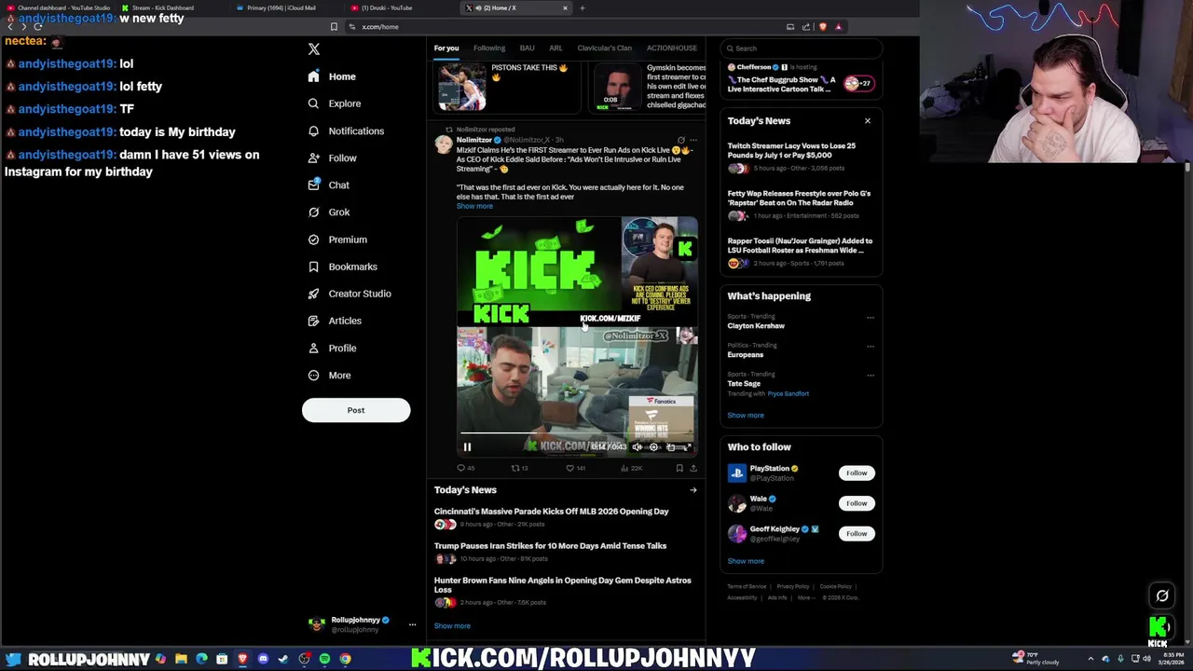Open Creator Studio in the sidebar
Viewport: 1193px width, 671px height.
(x=350, y=294)
